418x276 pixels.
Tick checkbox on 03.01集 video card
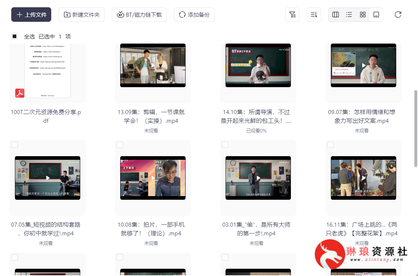(x=225, y=145)
